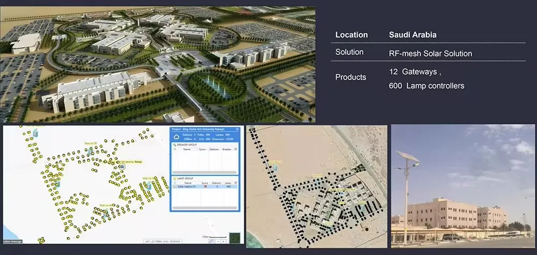This screenshot has height=255, width=537.
Task: Toggle the select-all checkbox in Breaker Group header
Action: (174, 150)
